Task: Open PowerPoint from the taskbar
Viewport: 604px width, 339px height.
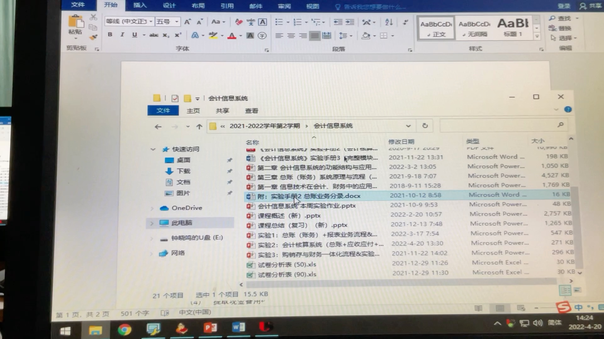Action: coord(210,328)
